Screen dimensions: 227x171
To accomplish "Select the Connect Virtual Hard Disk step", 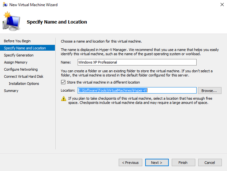I will tap(24, 76).
